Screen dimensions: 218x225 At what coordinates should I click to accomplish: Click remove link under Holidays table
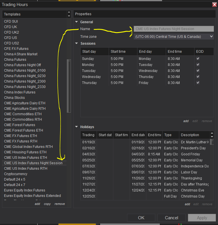tap(207, 204)
